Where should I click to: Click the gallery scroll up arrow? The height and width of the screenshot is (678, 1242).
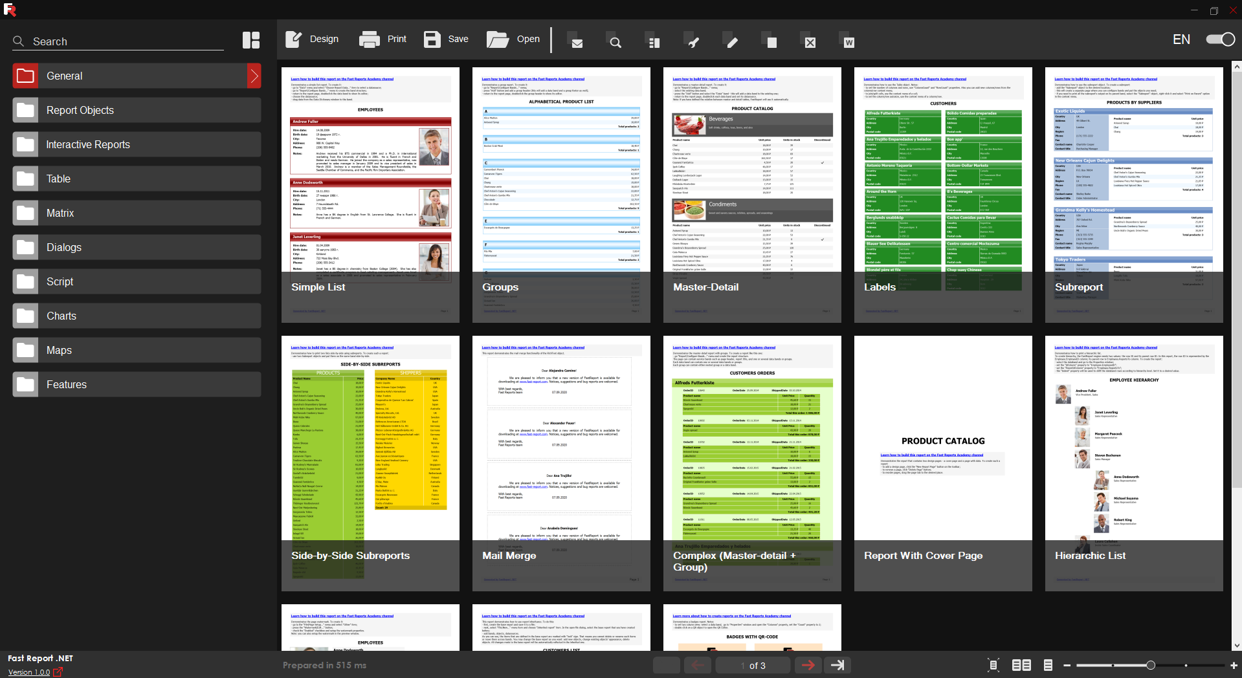click(1237, 67)
